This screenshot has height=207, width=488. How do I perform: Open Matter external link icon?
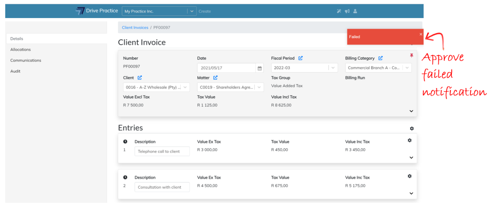pyautogui.click(x=215, y=78)
